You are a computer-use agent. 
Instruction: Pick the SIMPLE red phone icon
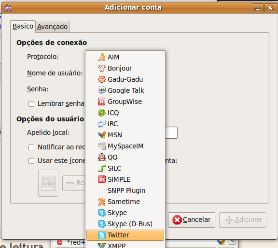coord(102,179)
